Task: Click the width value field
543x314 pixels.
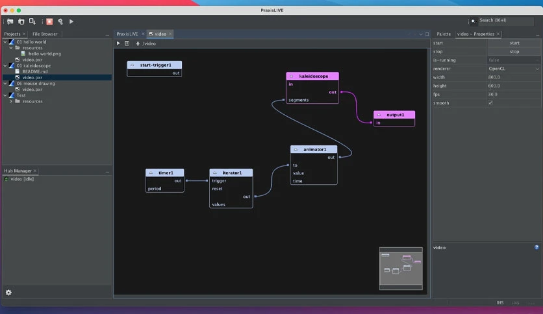Action: coord(514,77)
